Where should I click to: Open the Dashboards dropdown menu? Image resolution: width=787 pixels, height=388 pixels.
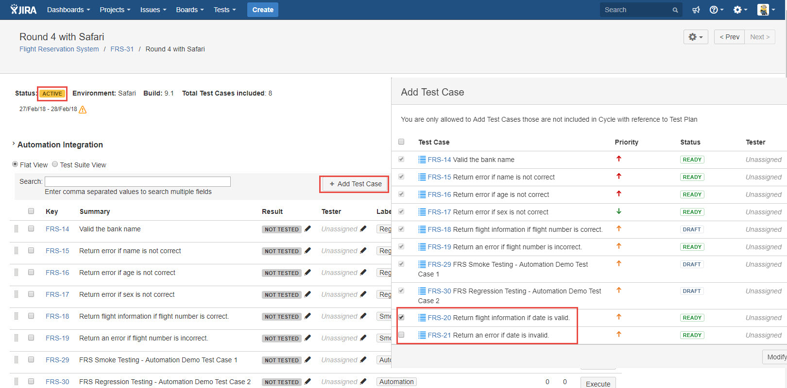coord(68,10)
